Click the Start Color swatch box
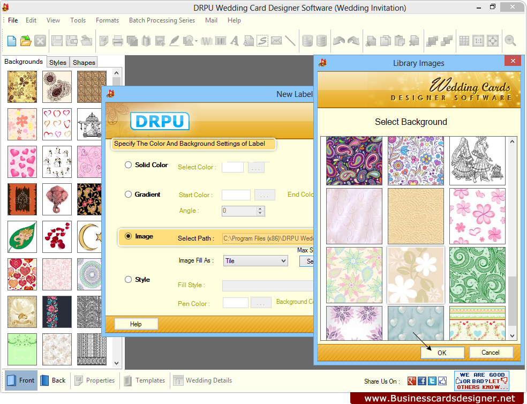The height and width of the screenshot is (404, 527). coord(236,195)
